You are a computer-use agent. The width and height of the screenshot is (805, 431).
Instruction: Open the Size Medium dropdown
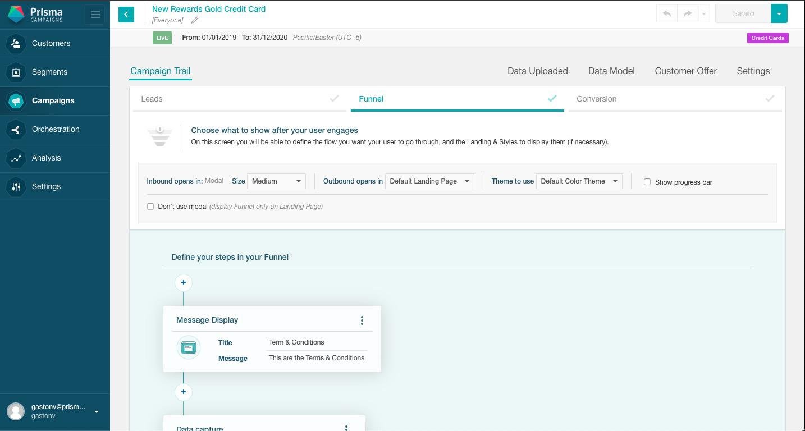click(277, 181)
